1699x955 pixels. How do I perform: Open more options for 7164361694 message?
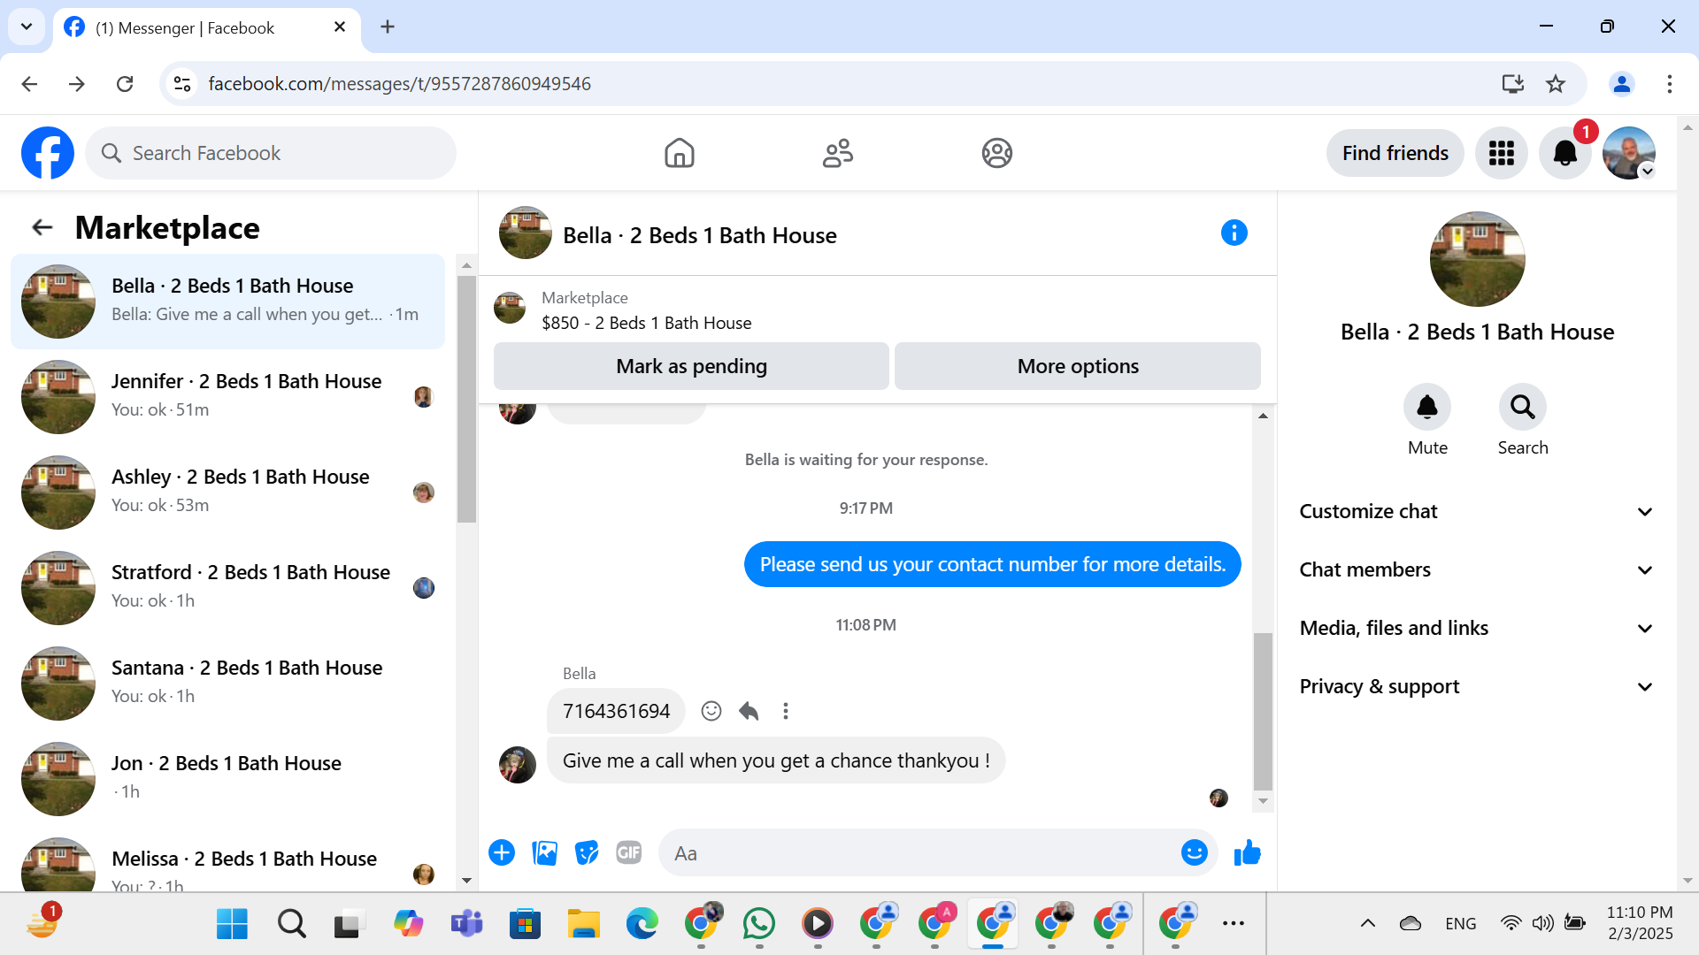tap(786, 711)
